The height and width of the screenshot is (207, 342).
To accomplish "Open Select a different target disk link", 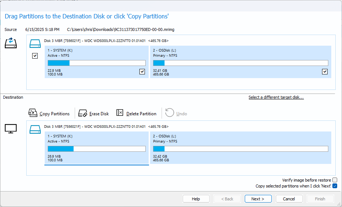I will point(276,97).
